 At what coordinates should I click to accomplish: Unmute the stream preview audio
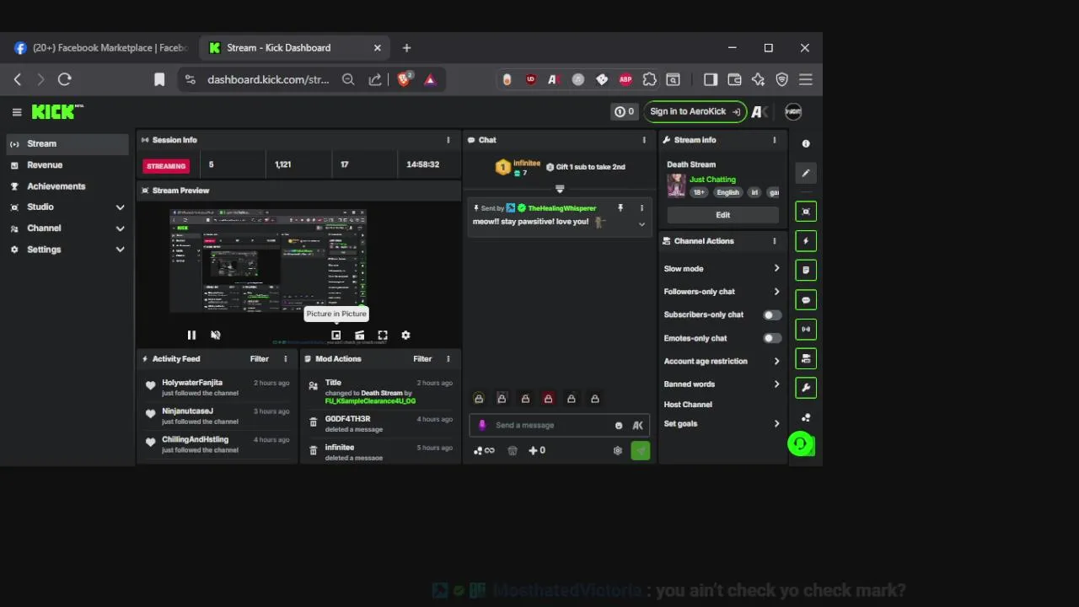tap(215, 335)
